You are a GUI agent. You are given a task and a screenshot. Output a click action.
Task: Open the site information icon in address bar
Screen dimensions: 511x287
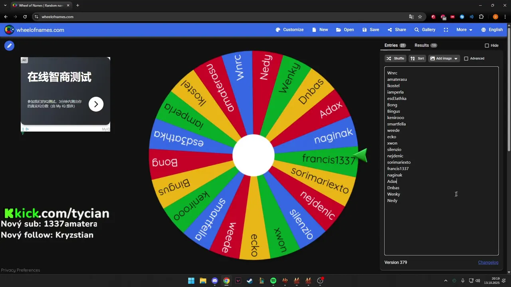tap(36, 17)
